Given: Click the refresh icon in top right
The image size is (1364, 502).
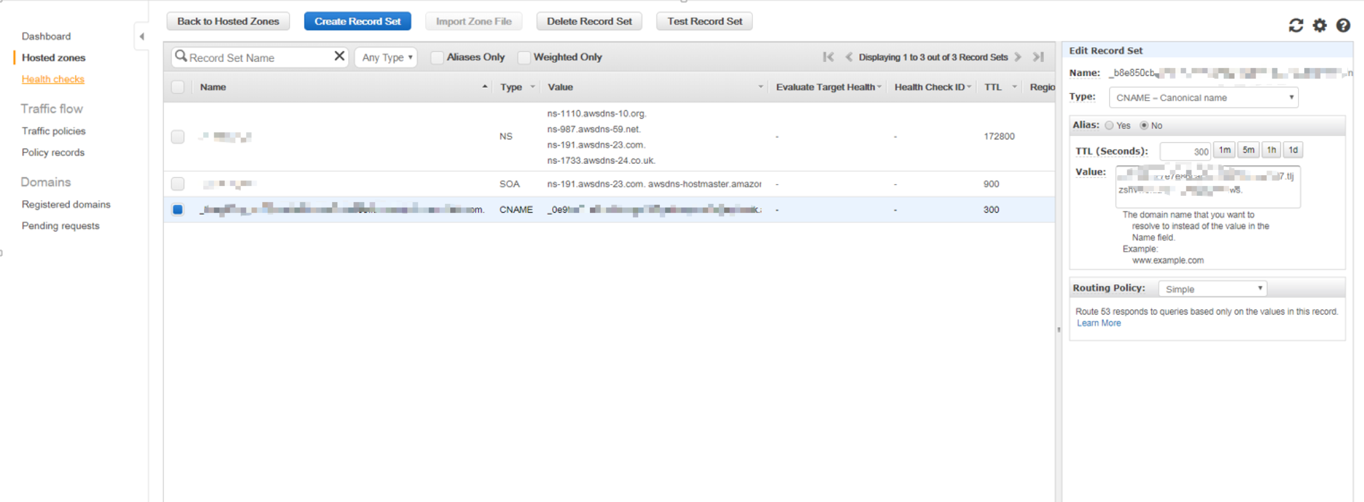Looking at the screenshot, I should click(x=1295, y=25).
